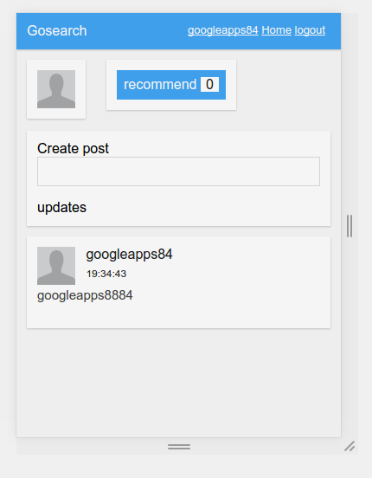Click the blank gray area below the post
372x478 pixels.
point(178,383)
